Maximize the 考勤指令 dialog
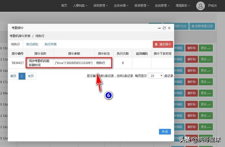 point(164,28)
